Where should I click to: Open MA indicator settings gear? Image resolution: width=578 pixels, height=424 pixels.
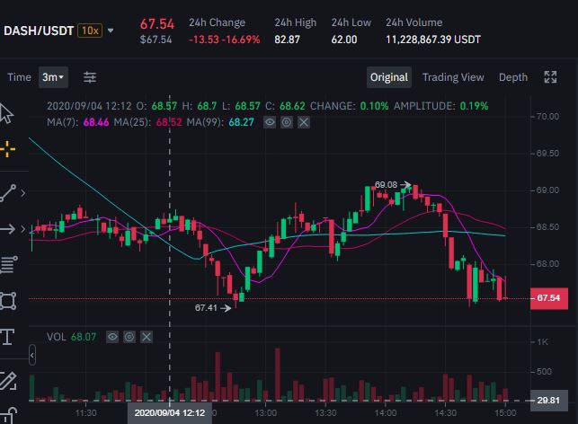click(287, 122)
